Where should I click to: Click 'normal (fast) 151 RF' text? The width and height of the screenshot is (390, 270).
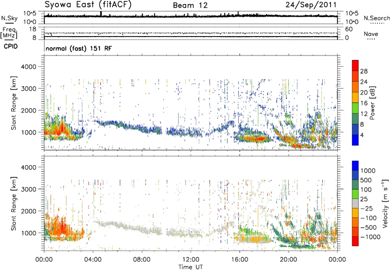(x=78, y=48)
